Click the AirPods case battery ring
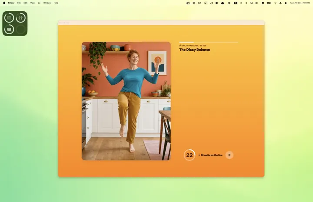 click(x=9, y=29)
